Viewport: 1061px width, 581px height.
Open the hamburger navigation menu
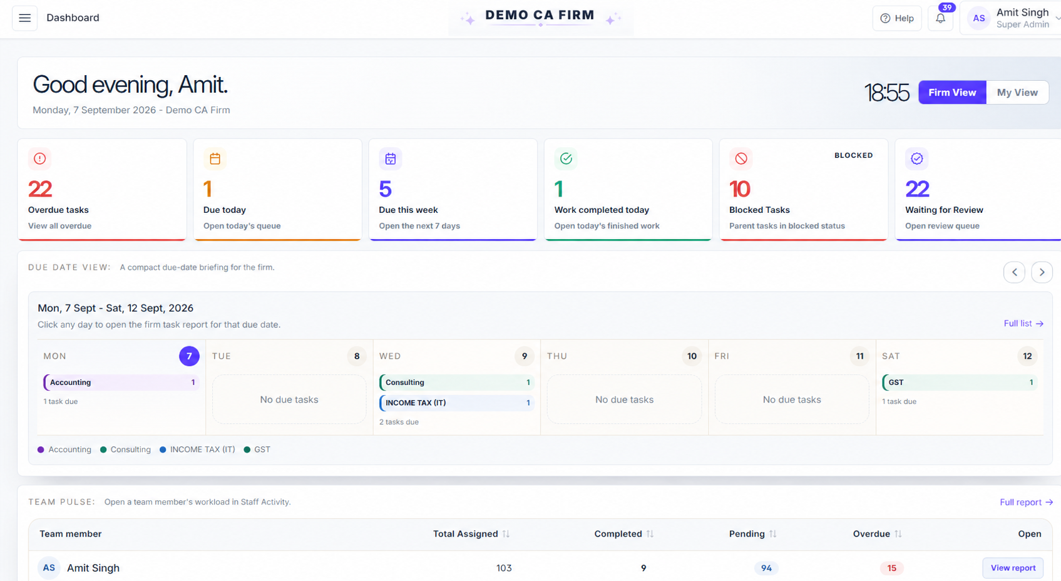click(x=24, y=18)
